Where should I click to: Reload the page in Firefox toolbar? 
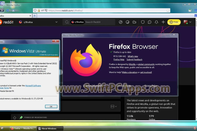8,10
